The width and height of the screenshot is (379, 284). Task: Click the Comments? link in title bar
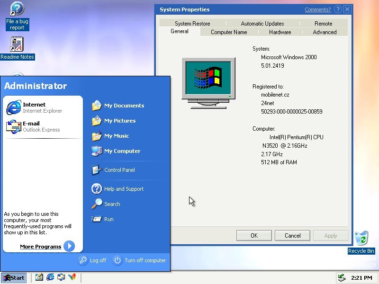pyautogui.click(x=317, y=9)
